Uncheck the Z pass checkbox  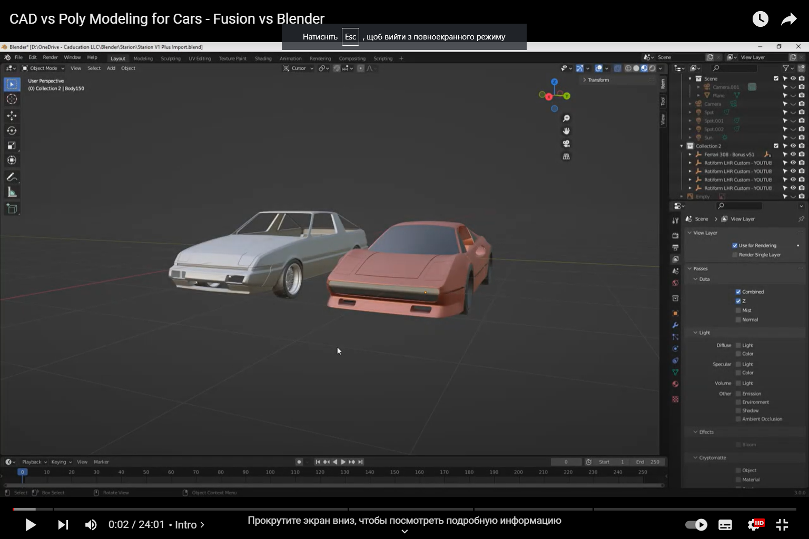click(x=738, y=301)
